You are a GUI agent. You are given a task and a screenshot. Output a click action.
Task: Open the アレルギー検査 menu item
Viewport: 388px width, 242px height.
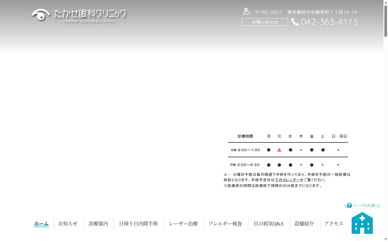pyautogui.click(x=225, y=224)
